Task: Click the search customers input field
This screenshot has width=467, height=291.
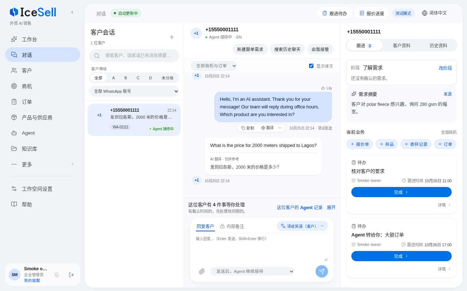Action: 134,56
